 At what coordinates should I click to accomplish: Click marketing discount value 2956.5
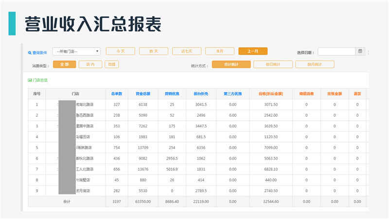click(172, 159)
